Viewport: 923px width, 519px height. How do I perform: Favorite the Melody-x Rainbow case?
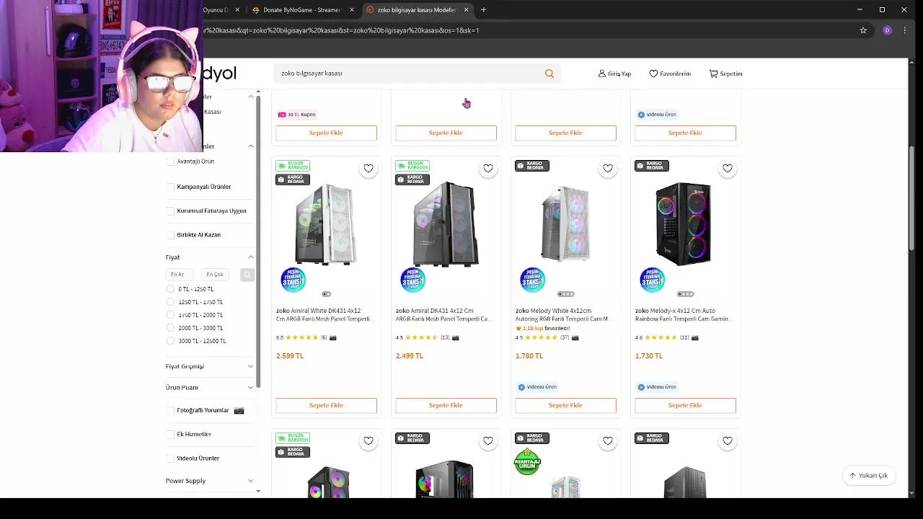pyautogui.click(x=728, y=169)
